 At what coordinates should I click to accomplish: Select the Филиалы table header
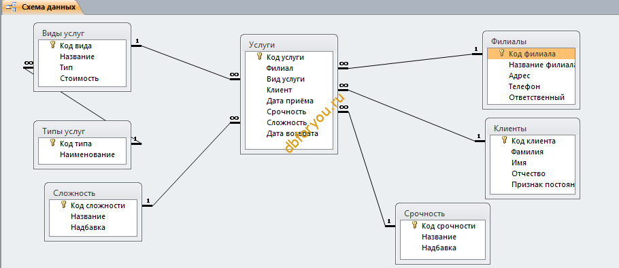(531, 41)
